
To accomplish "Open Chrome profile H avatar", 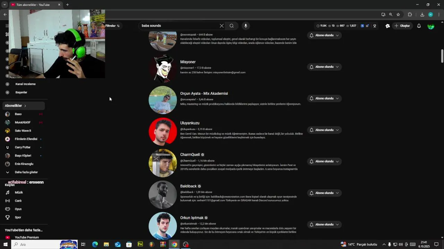I will [x=430, y=15].
